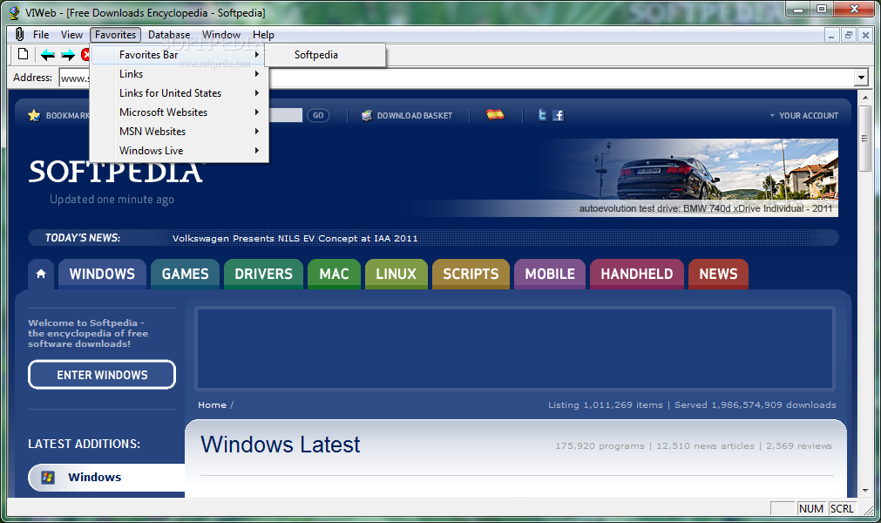Click the NUM status bar indicator
The width and height of the screenshot is (881, 523).
[810, 508]
